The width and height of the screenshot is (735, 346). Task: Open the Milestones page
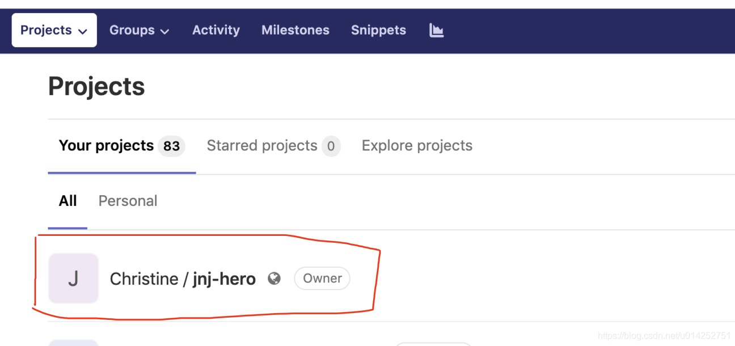295,30
